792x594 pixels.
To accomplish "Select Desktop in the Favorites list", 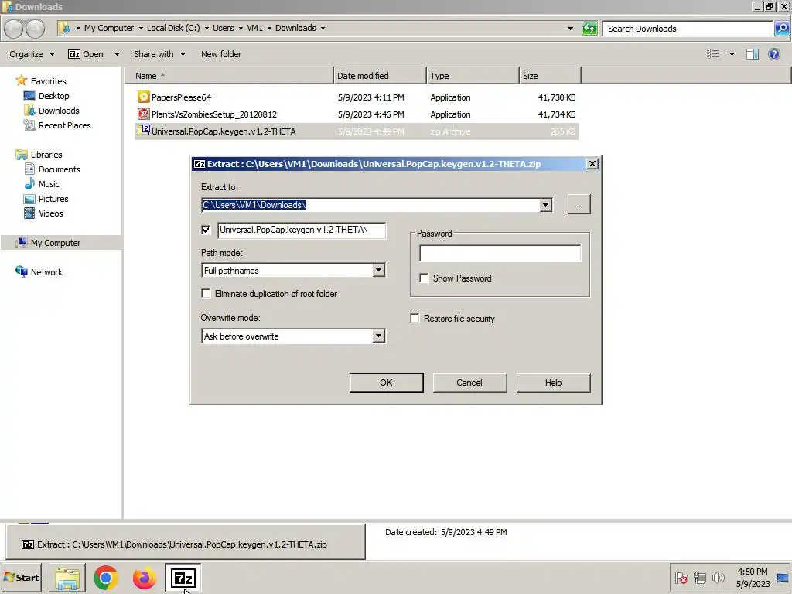I will [x=46, y=95].
